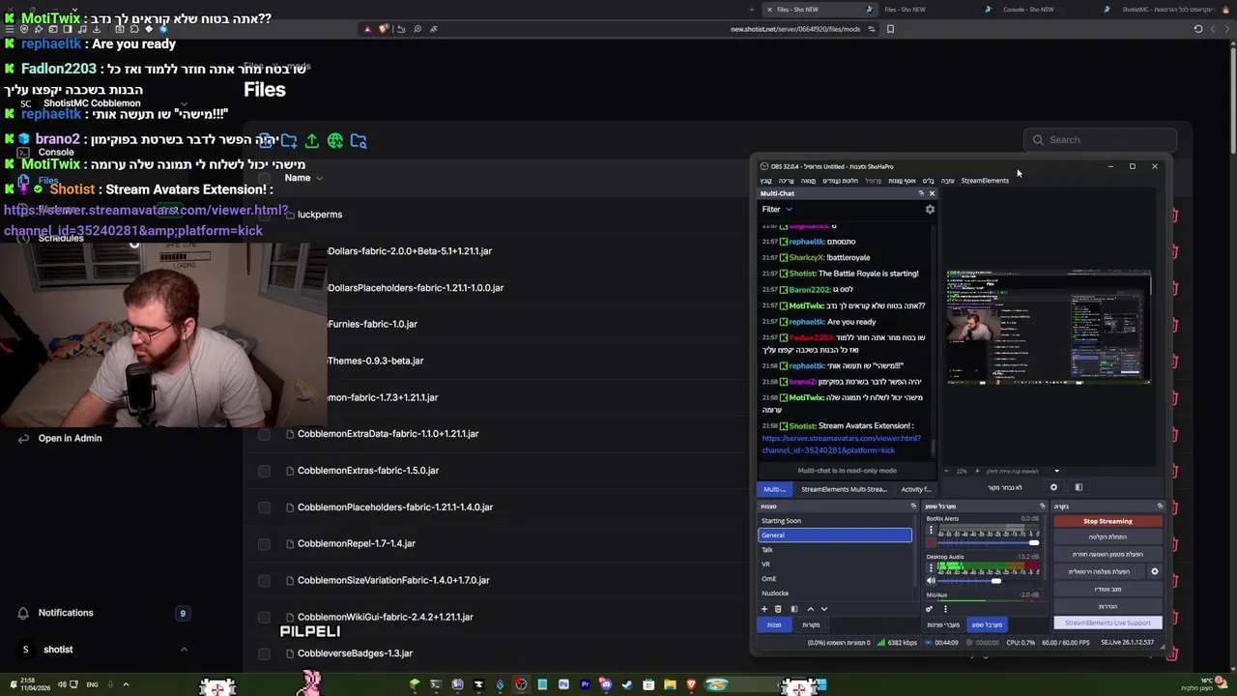Switch to the Multi-chat dock tab

(774, 489)
